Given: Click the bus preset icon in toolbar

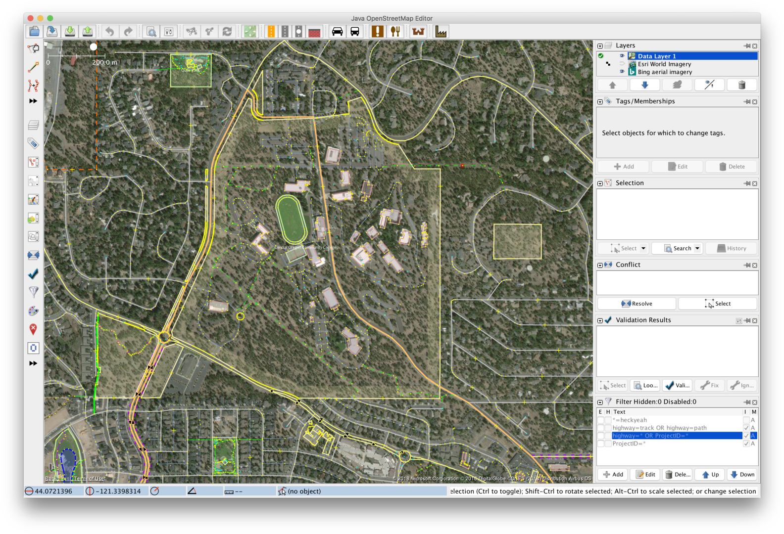Looking at the screenshot, I should (x=355, y=32).
